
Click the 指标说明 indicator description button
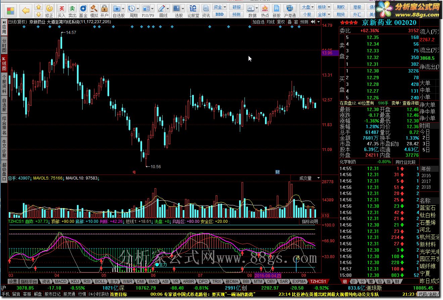point(309,221)
